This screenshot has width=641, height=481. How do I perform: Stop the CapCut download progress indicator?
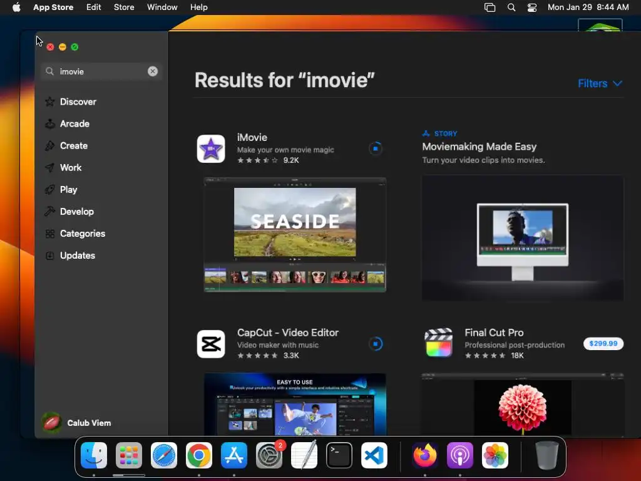coord(376,344)
